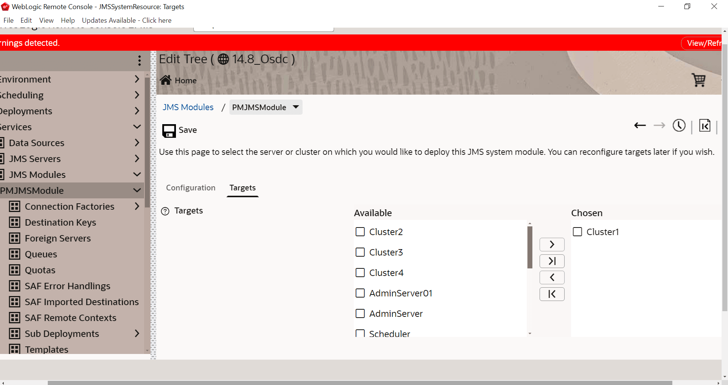This screenshot has width=728, height=385.
Task: Expand the Deployments tree node
Action: [x=137, y=111]
